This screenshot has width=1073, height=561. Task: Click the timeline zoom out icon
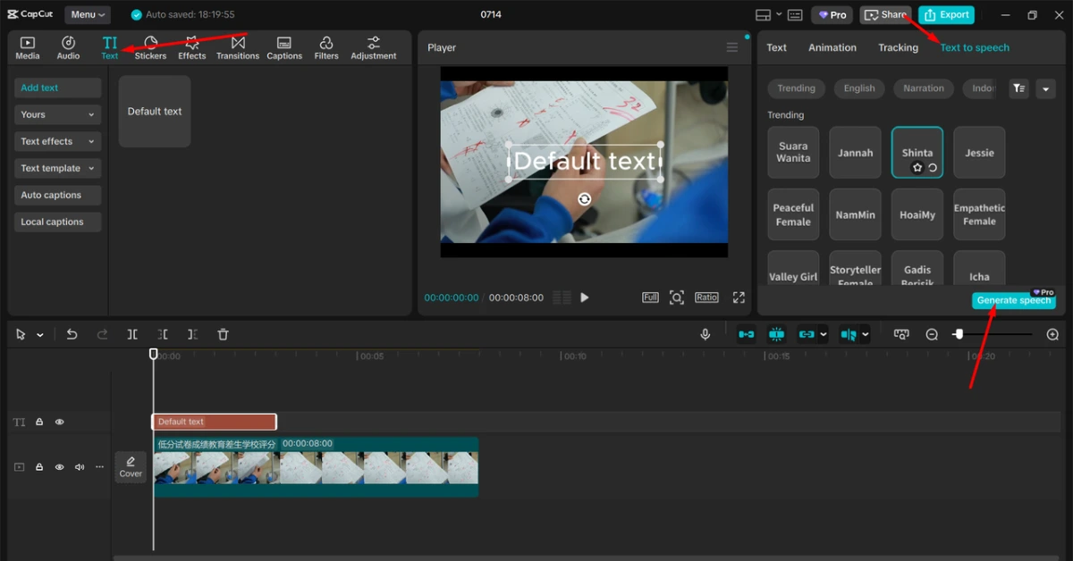tap(932, 334)
